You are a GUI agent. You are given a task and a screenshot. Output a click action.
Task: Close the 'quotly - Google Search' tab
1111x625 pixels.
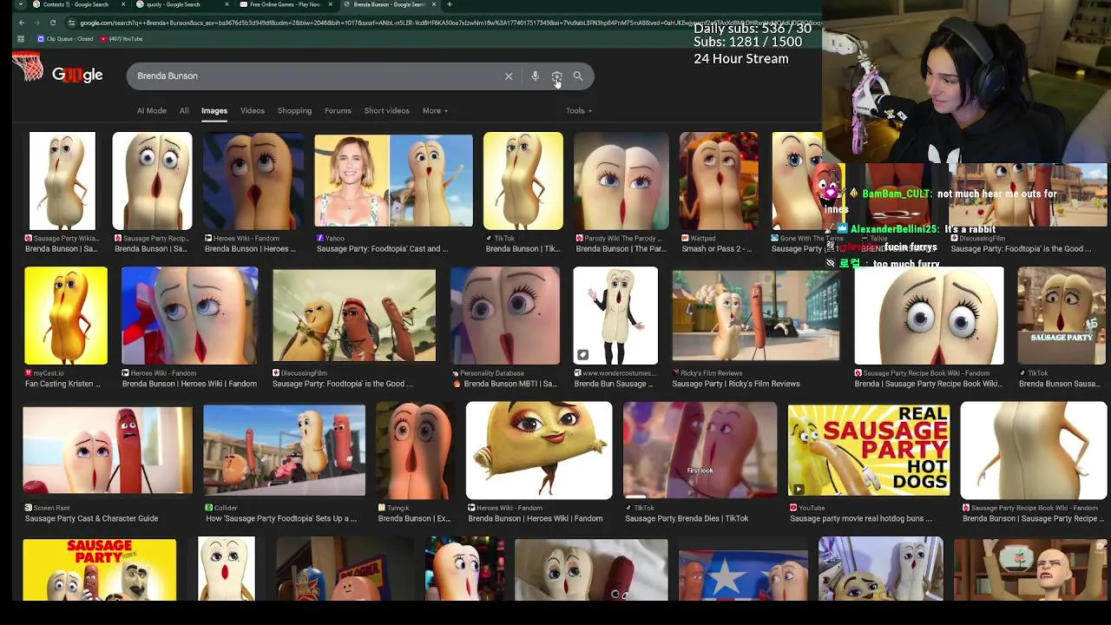pos(227,4)
